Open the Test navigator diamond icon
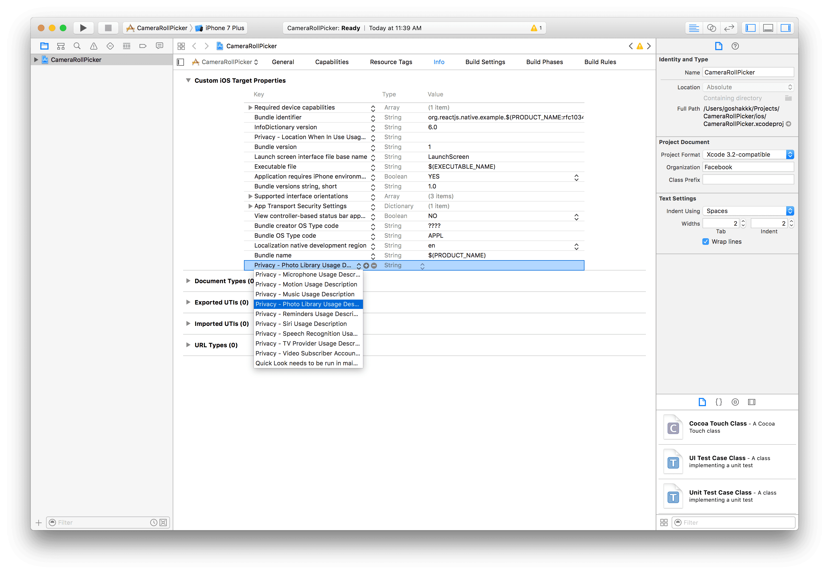This screenshot has height=574, width=829. [x=110, y=46]
